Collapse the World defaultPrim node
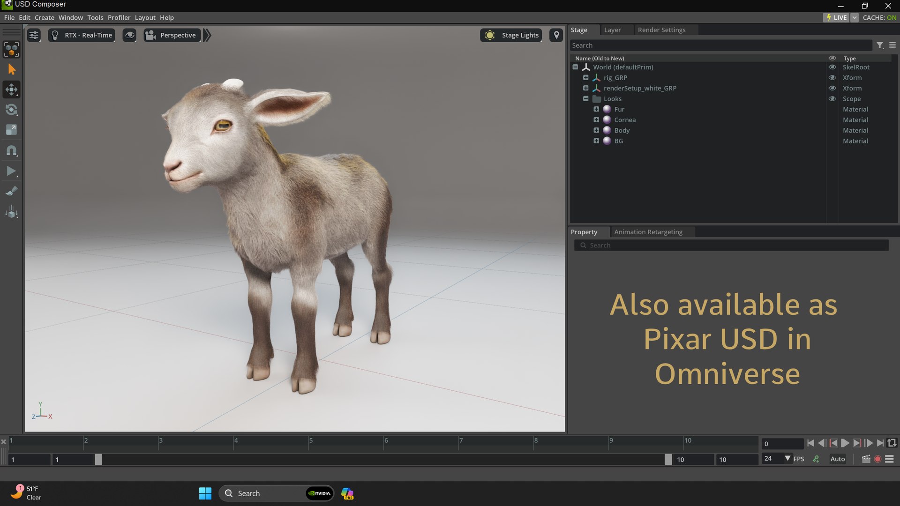 (575, 67)
